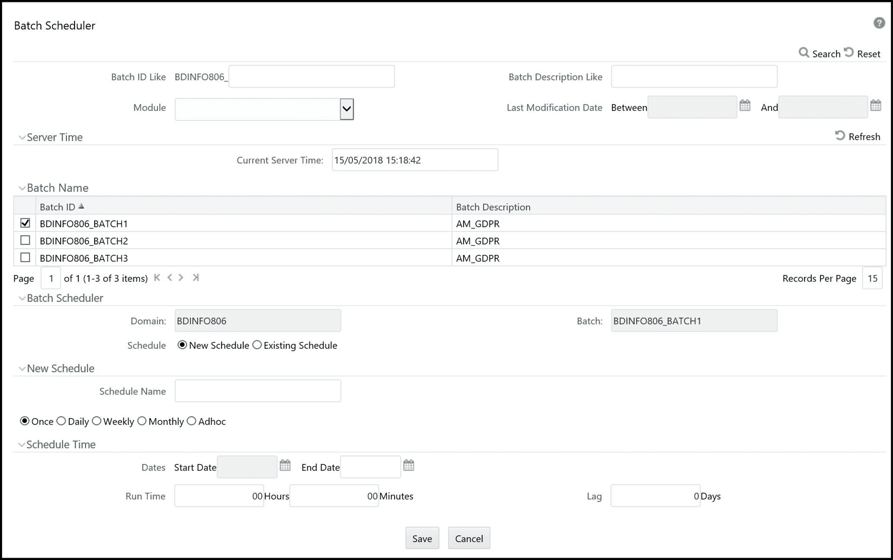Click the Cancel button
Screen dimensions: 893x560
click(468, 538)
